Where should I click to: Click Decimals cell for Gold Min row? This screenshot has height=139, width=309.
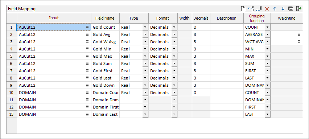[201, 49]
